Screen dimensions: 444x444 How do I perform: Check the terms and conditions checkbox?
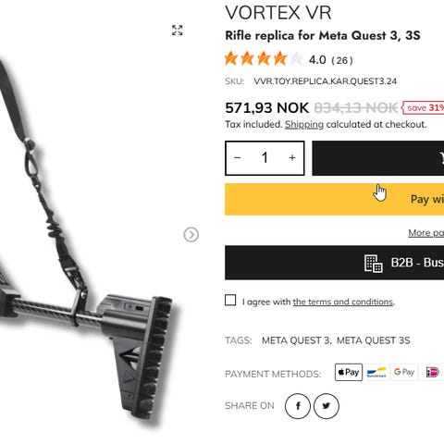(230, 300)
